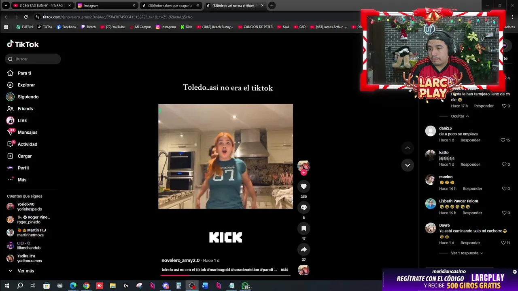This screenshot has width=518, height=291.
Task: Go back in browser history
Action: (6, 17)
